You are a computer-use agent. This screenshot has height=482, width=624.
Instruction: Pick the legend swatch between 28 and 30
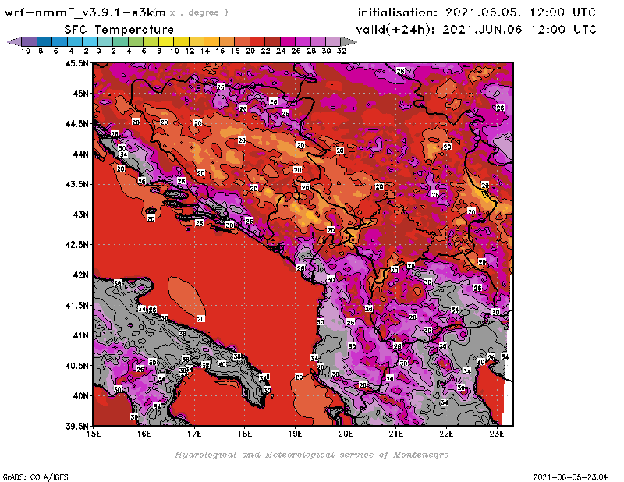(x=317, y=42)
